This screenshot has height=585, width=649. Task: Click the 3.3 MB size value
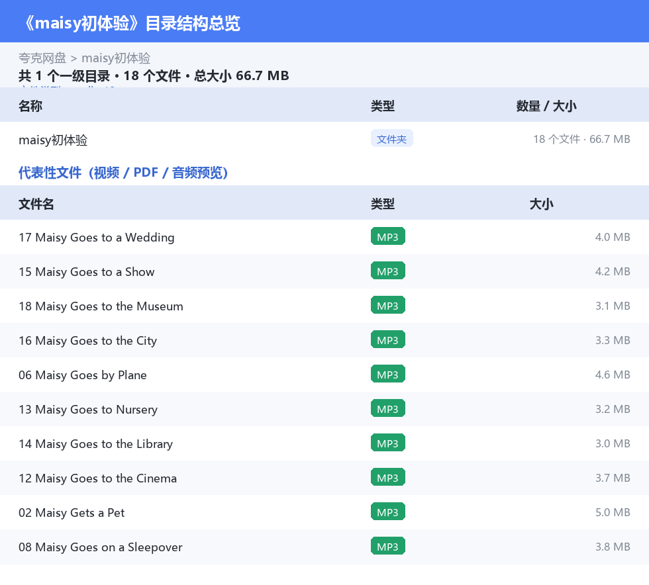click(613, 340)
